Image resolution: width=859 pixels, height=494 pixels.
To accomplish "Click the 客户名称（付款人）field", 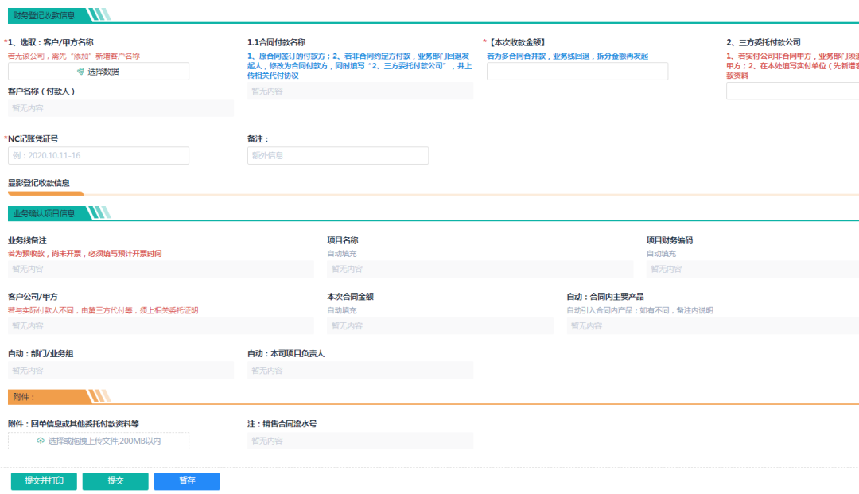I will (121, 108).
